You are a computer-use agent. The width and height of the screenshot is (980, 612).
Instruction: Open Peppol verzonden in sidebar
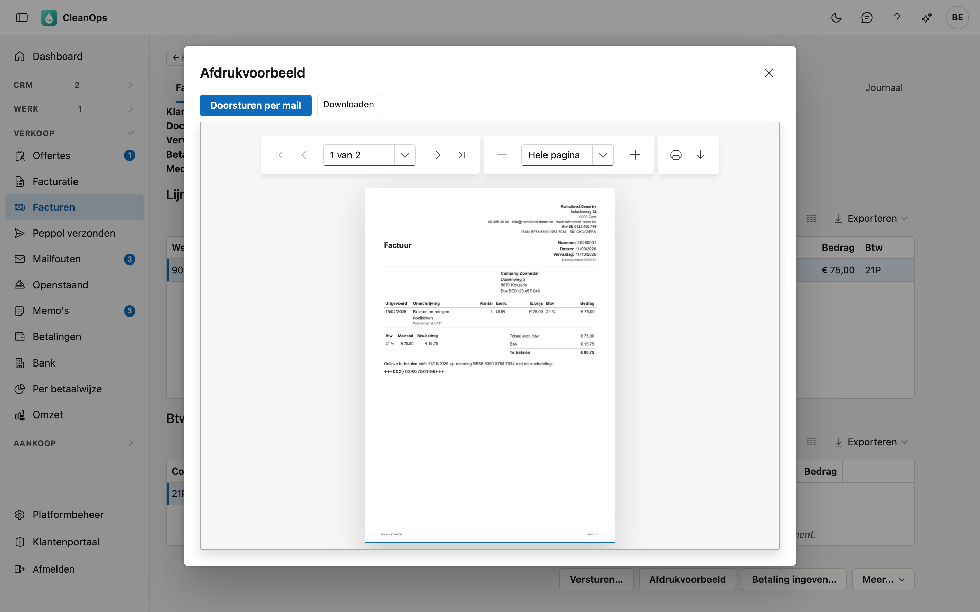tap(74, 233)
